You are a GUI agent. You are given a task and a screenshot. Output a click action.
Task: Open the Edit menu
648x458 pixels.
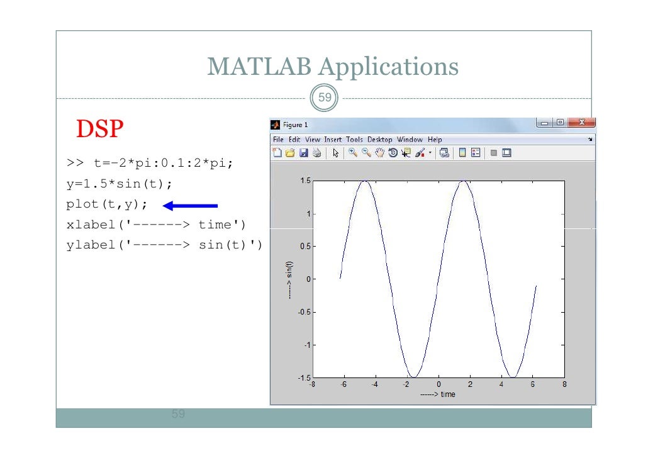click(x=294, y=140)
